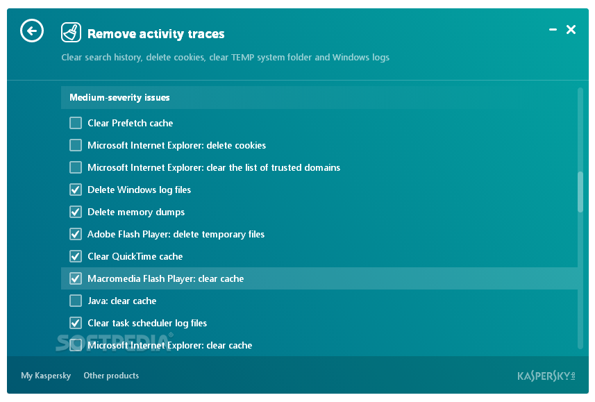This screenshot has width=595, height=402.
Task: Click the Clear QuickTime cache label
Action: (x=135, y=256)
